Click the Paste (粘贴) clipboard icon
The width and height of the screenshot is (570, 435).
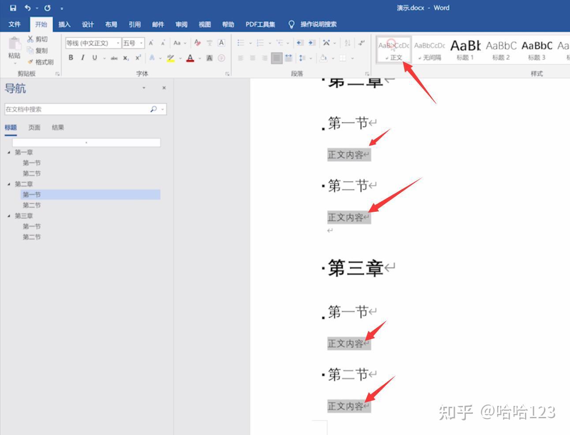click(14, 44)
